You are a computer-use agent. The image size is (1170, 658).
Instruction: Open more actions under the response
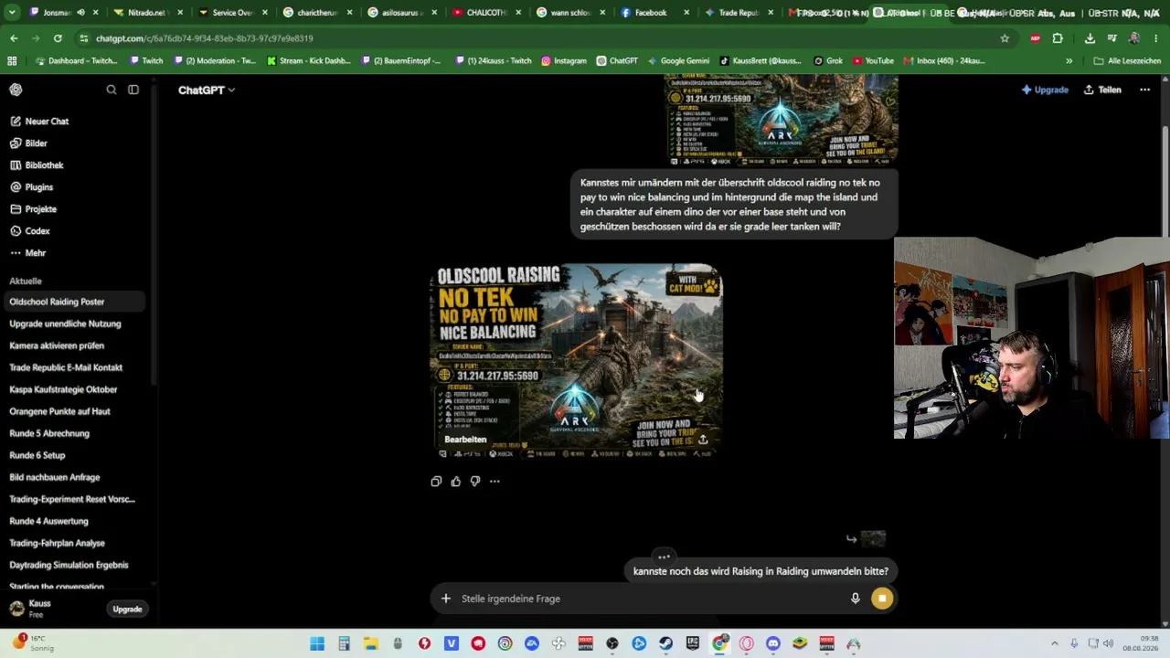pos(495,482)
